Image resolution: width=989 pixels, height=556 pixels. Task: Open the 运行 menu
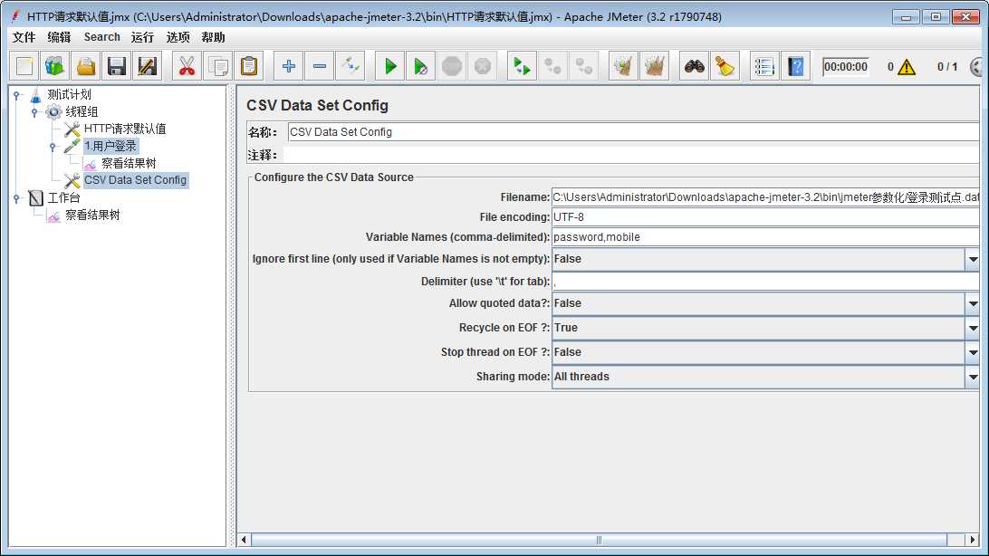pyautogui.click(x=142, y=37)
